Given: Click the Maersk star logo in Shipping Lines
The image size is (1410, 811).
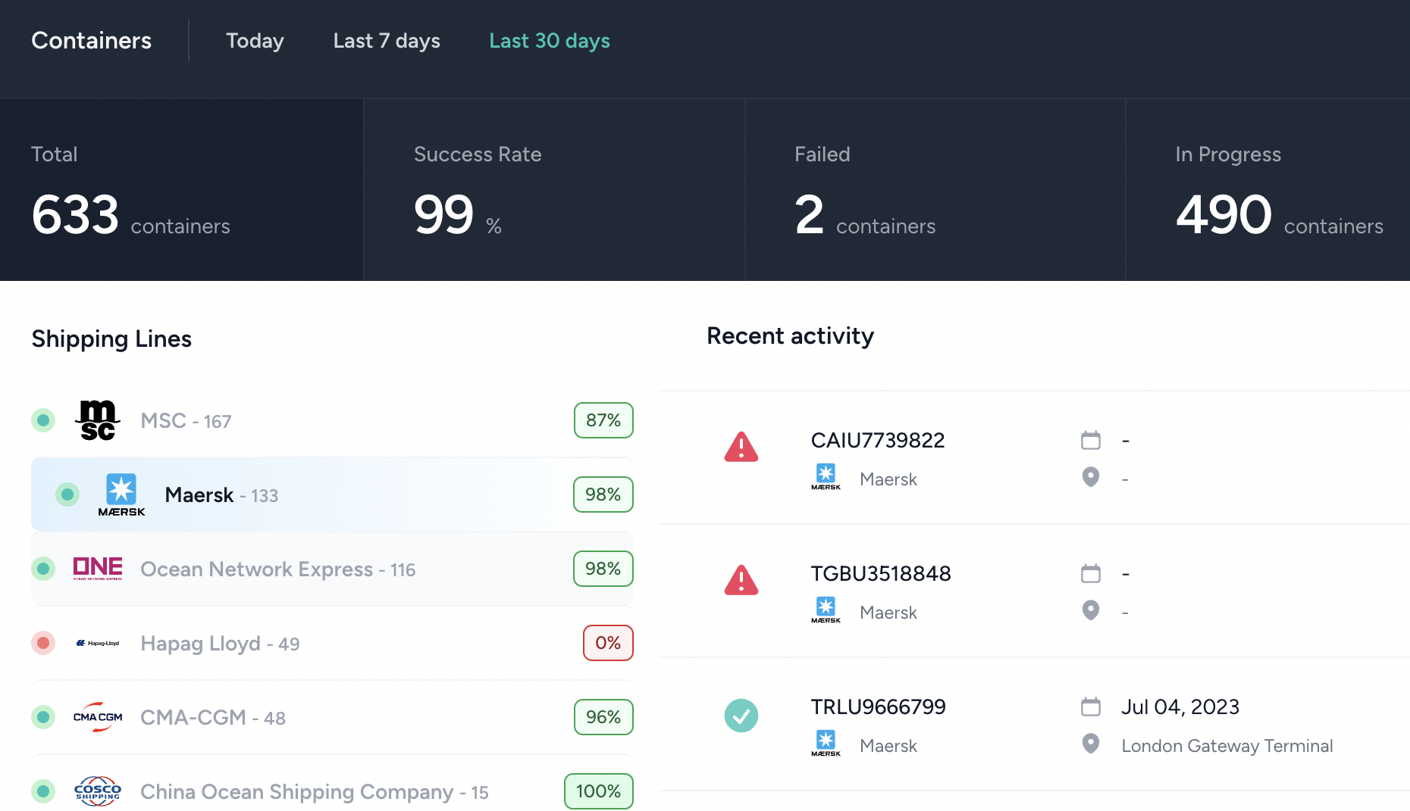Looking at the screenshot, I should [121, 494].
